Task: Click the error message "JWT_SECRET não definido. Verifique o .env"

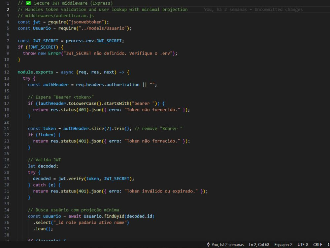Action: (118, 53)
